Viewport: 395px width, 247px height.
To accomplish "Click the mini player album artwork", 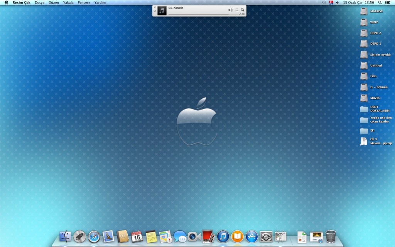I will pyautogui.click(x=162, y=11).
